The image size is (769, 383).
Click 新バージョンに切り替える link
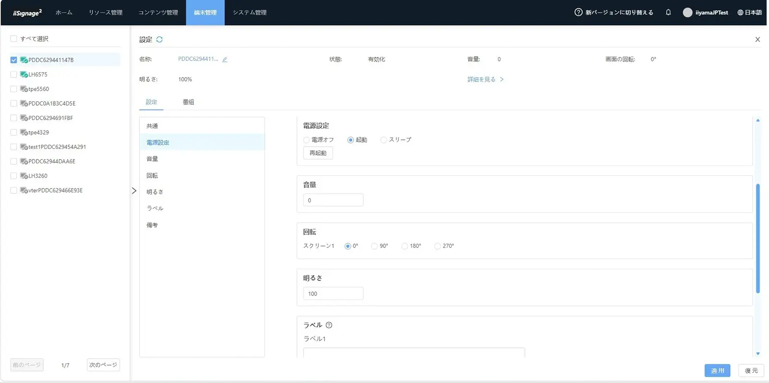pyautogui.click(x=620, y=12)
